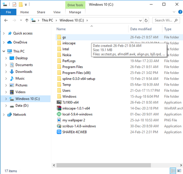Switch to the View ribbon tab
Image resolution: width=183 pixels, height=174 pixels.
click(x=57, y=12)
